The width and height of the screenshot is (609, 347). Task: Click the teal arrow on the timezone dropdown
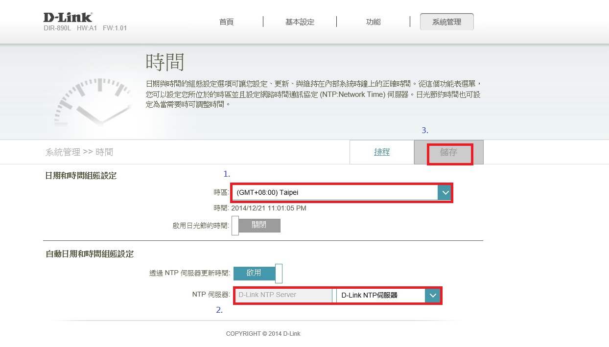445,193
